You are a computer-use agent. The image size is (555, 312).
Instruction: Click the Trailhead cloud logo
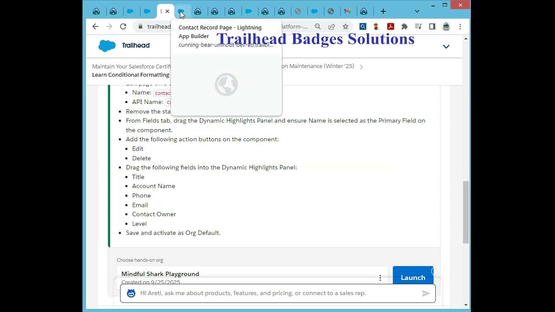pyautogui.click(x=107, y=45)
